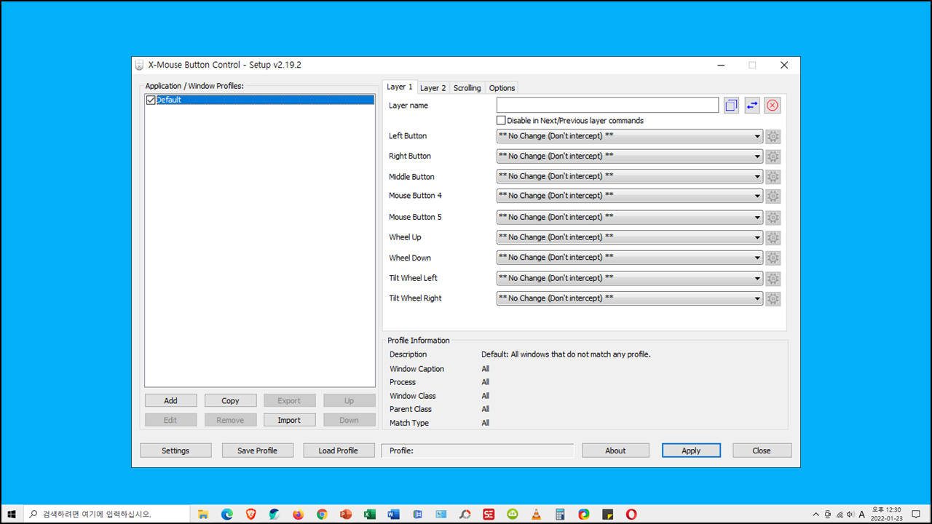The height and width of the screenshot is (524, 932).
Task: Open Calculator from the taskbar
Action: pyautogui.click(x=560, y=514)
